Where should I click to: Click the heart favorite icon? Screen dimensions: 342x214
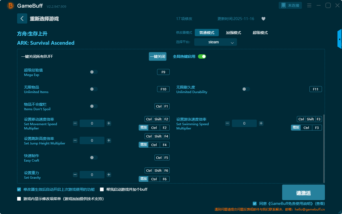(263, 19)
